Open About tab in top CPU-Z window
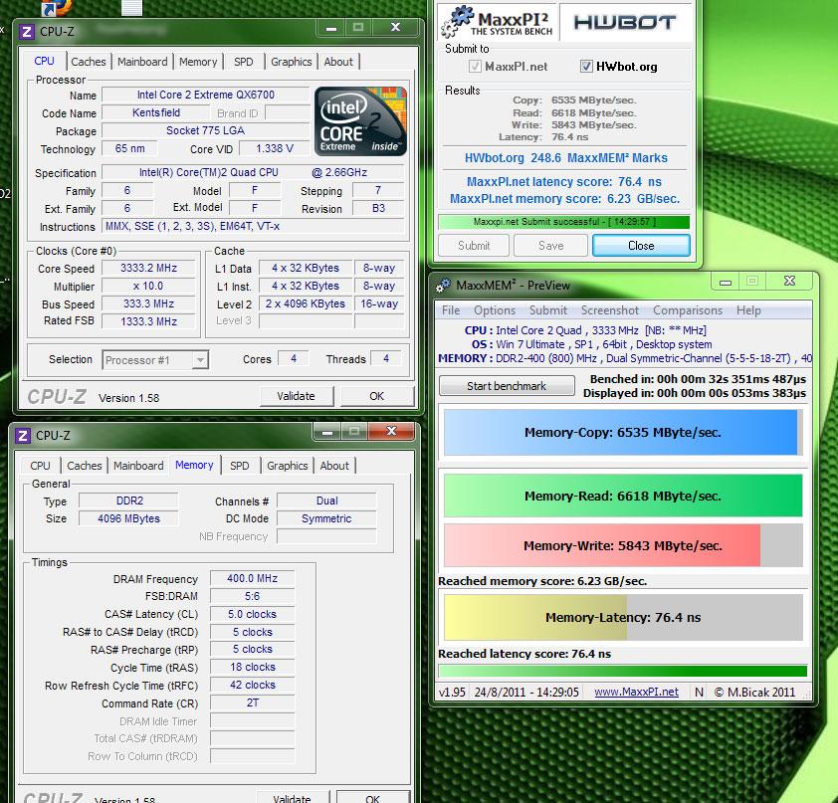Screen dimensions: 838x803 coord(338,62)
